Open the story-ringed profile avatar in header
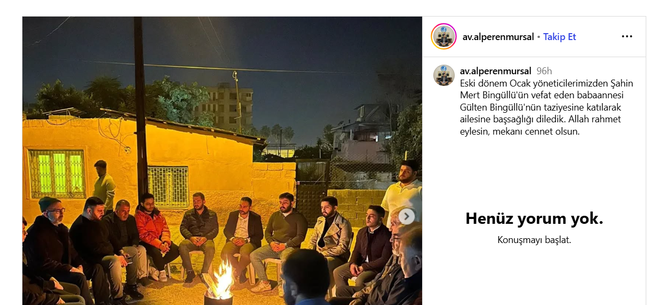This screenshot has width=650, height=305. (x=443, y=37)
